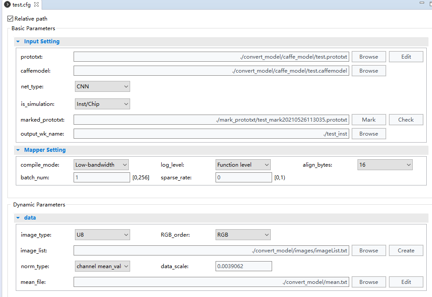The width and height of the screenshot is (432, 297).
Task: Click the data heading text
Action: pyautogui.click(x=30, y=217)
